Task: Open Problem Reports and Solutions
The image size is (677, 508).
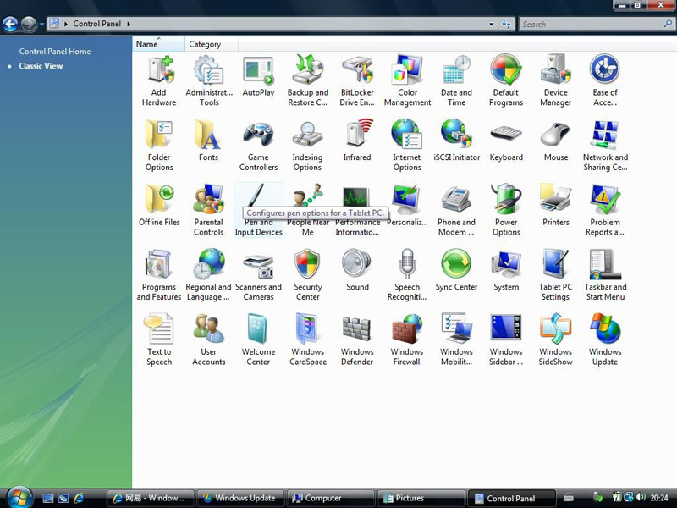Action: point(605,211)
